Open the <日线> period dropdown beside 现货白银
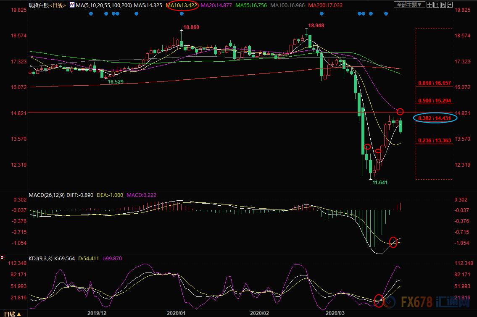The height and width of the screenshot is (317, 477). point(57,5)
